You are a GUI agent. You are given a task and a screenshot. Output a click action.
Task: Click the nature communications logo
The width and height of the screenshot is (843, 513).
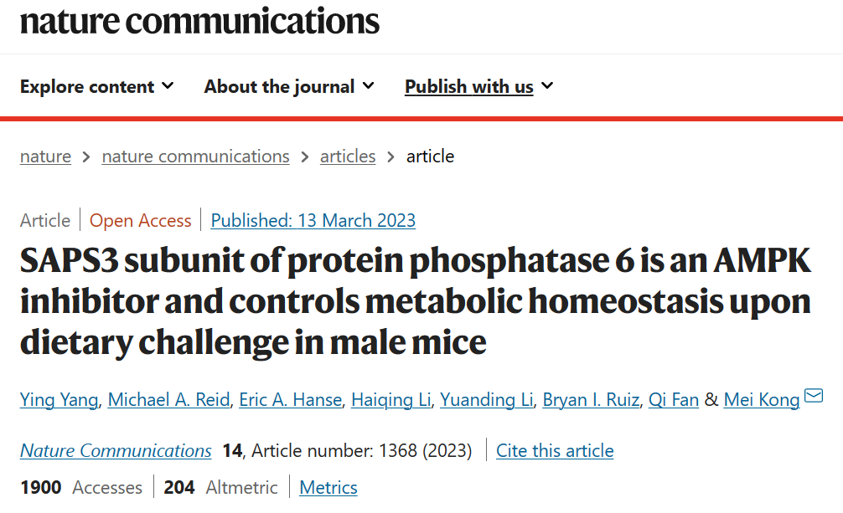click(199, 21)
